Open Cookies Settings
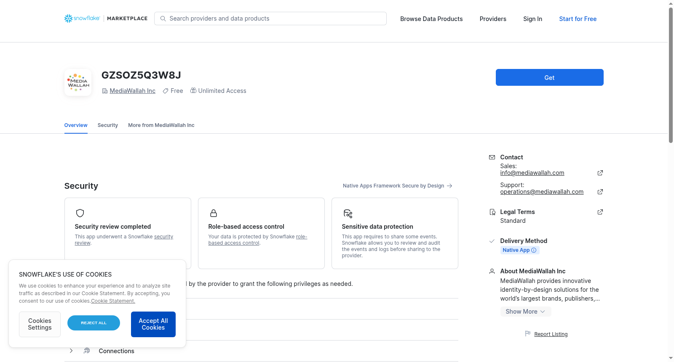This screenshot has width=674, height=362. point(40,324)
